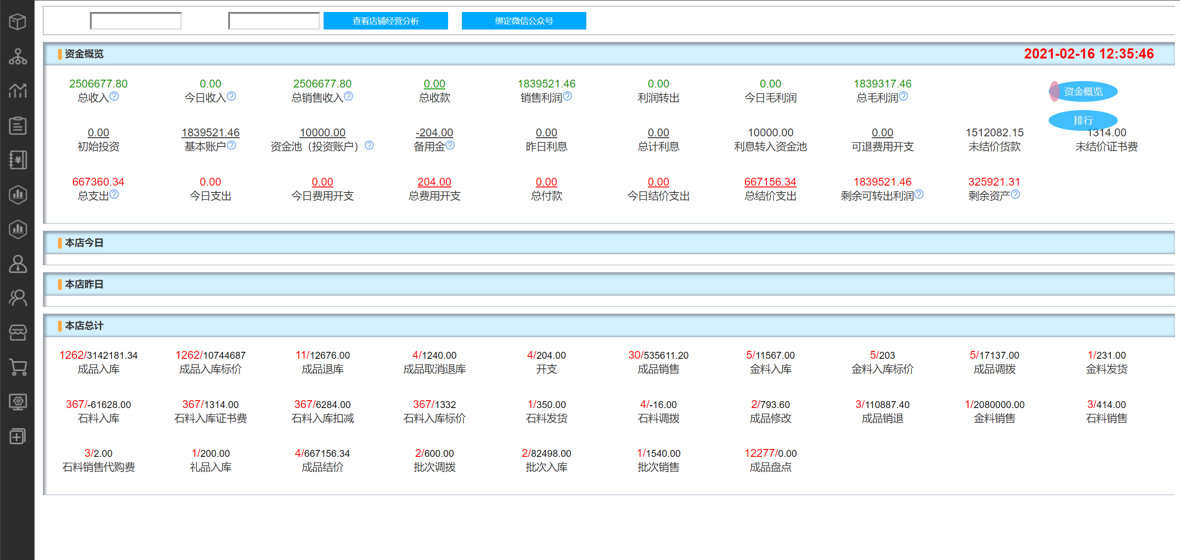Open the monitor settings sidebar icon
Screen dimensions: 1180x560
coord(18,402)
